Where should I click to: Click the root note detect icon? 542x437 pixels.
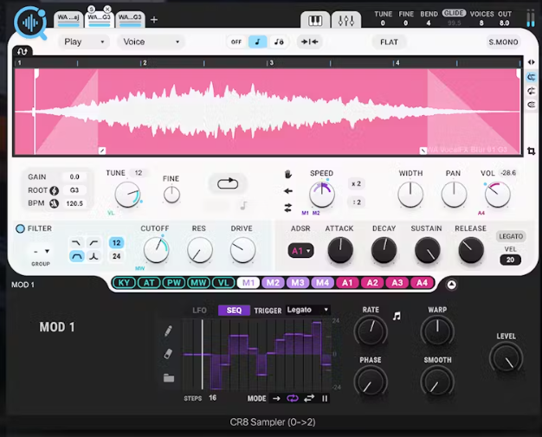click(x=55, y=190)
